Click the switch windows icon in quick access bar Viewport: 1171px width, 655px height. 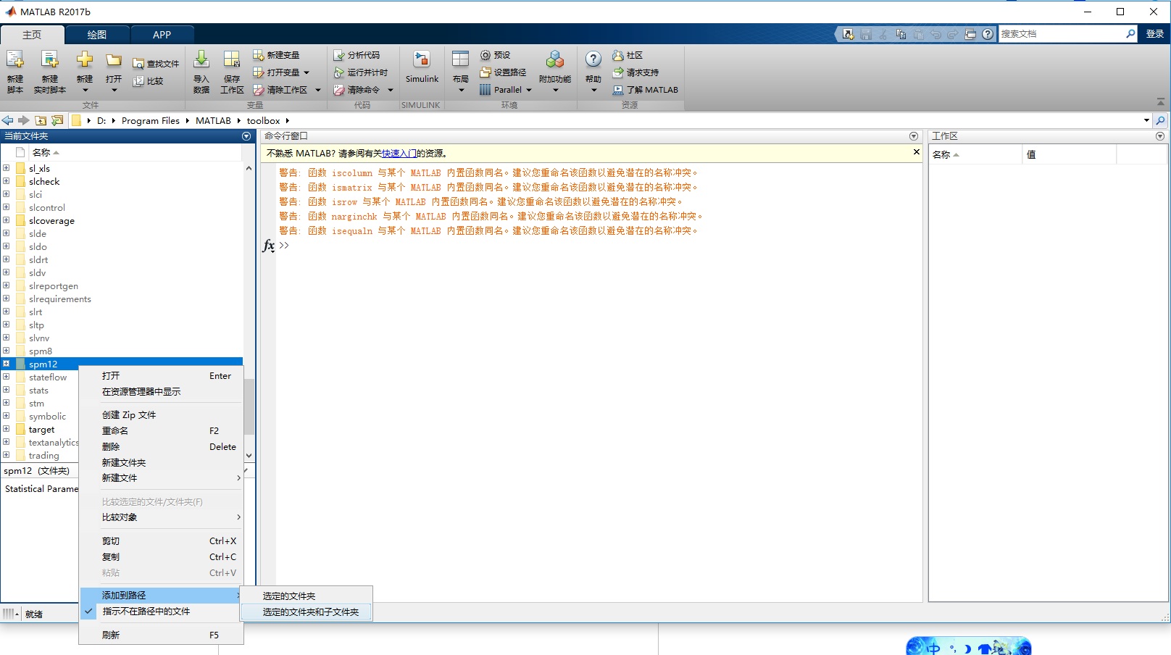pos(970,34)
